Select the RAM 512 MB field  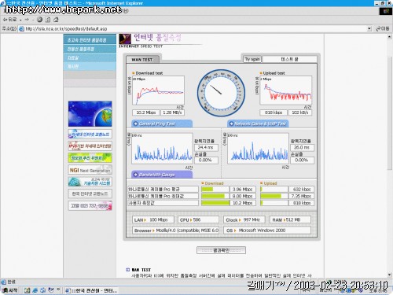tap(290, 219)
